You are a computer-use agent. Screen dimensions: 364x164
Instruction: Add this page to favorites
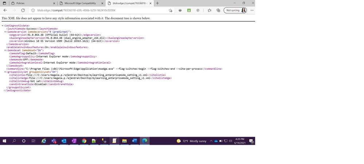tap(170, 11)
